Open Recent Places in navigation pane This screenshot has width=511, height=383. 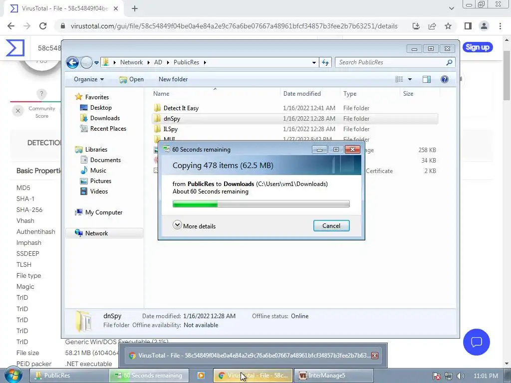coord(103,129)
